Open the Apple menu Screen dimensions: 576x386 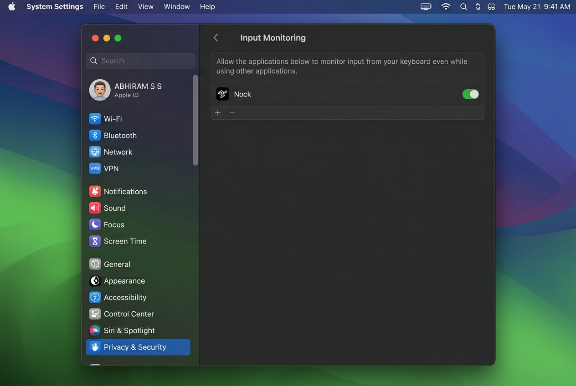(x=12, y=6)
